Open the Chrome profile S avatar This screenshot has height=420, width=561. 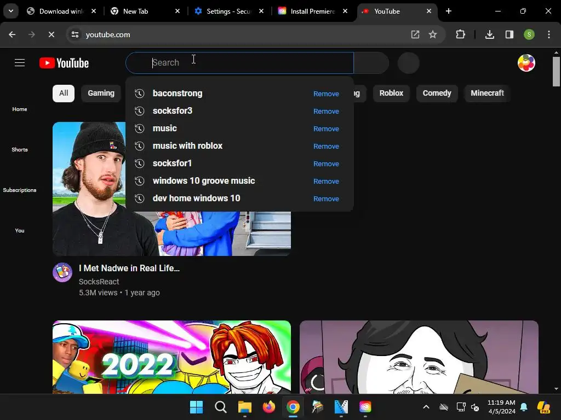[529, 34]
